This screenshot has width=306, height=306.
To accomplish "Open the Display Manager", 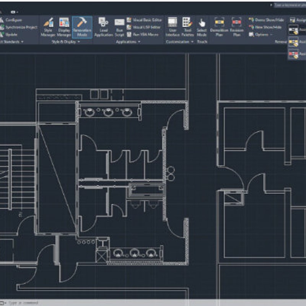I will [63, 23].
